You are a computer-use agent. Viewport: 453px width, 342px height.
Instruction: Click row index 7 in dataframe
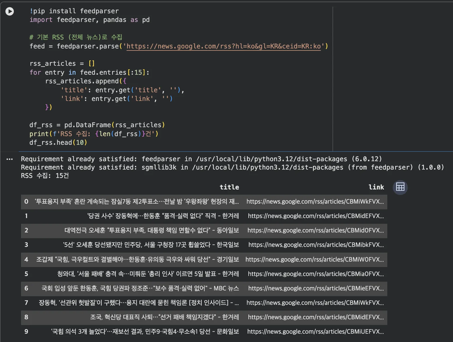coord(26,303)
